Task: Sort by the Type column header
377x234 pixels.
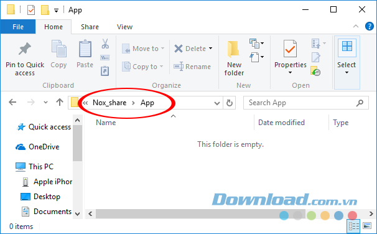Action: tap(340, 123)
